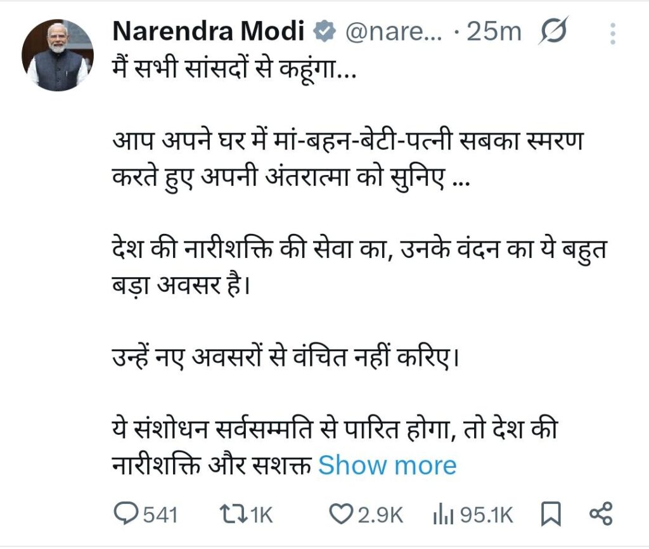
Task: Expand the tweet with Show more
Action: click(x=387, y=465)
